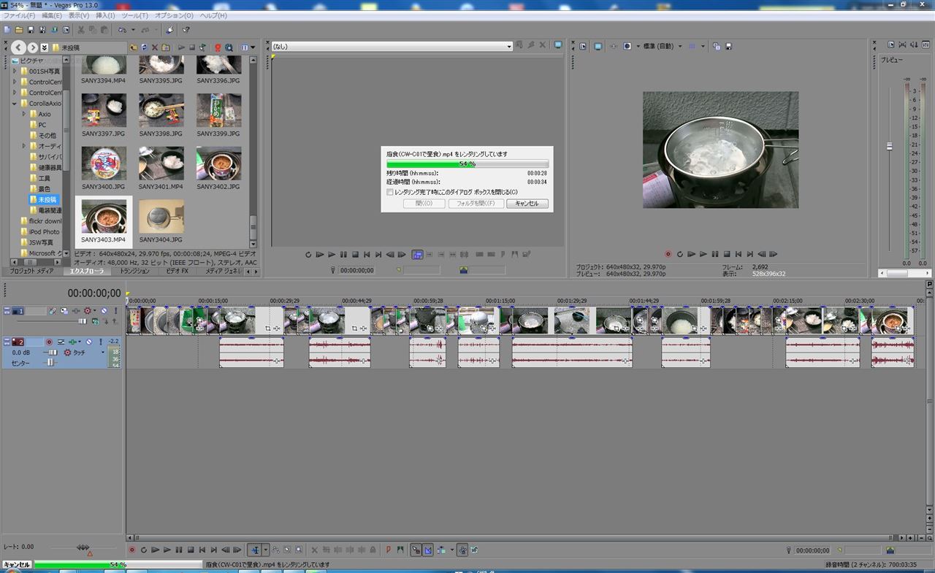The height and width of the screenshot is (573, 935).
Task: Switch to the プロジェクト メディア tab
Action: pos(31,271)
